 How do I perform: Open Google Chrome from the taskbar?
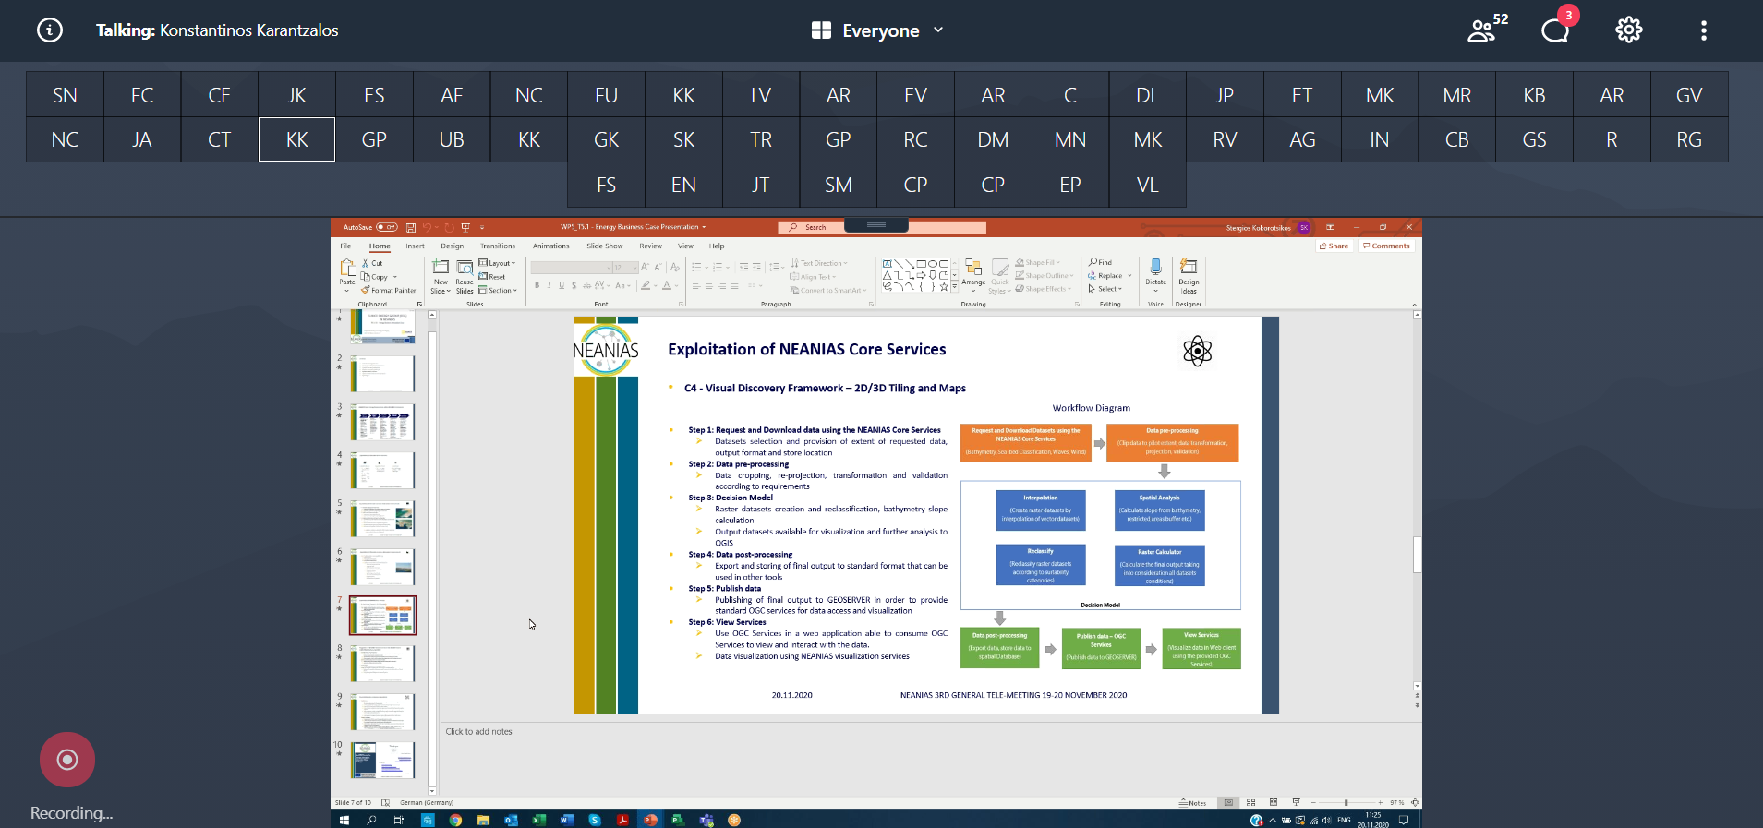455,820
